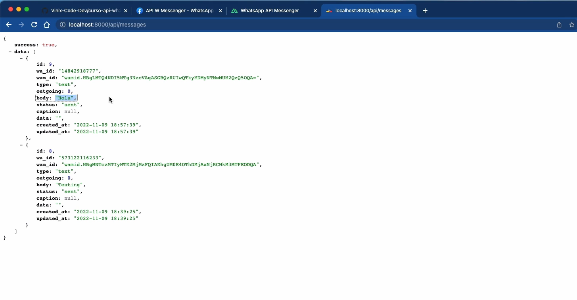Bookmark this page with the star icon
Screen dimensions: 577x300
tap(571, 25)
